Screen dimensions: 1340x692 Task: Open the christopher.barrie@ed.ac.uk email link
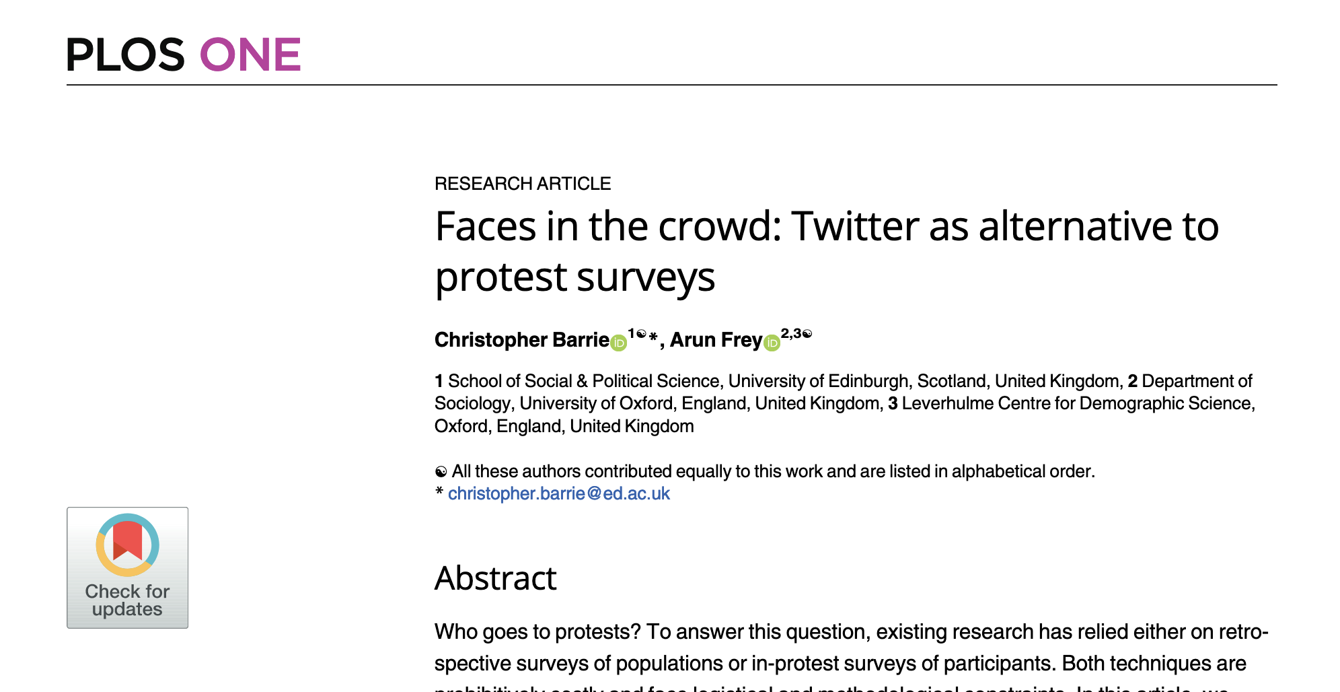coord(558,493)
